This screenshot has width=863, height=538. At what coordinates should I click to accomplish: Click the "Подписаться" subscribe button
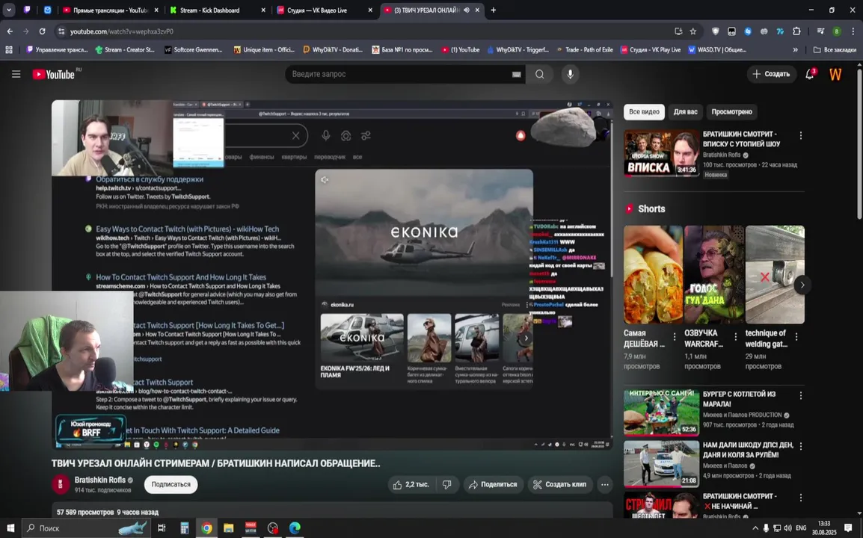point(171,485)
